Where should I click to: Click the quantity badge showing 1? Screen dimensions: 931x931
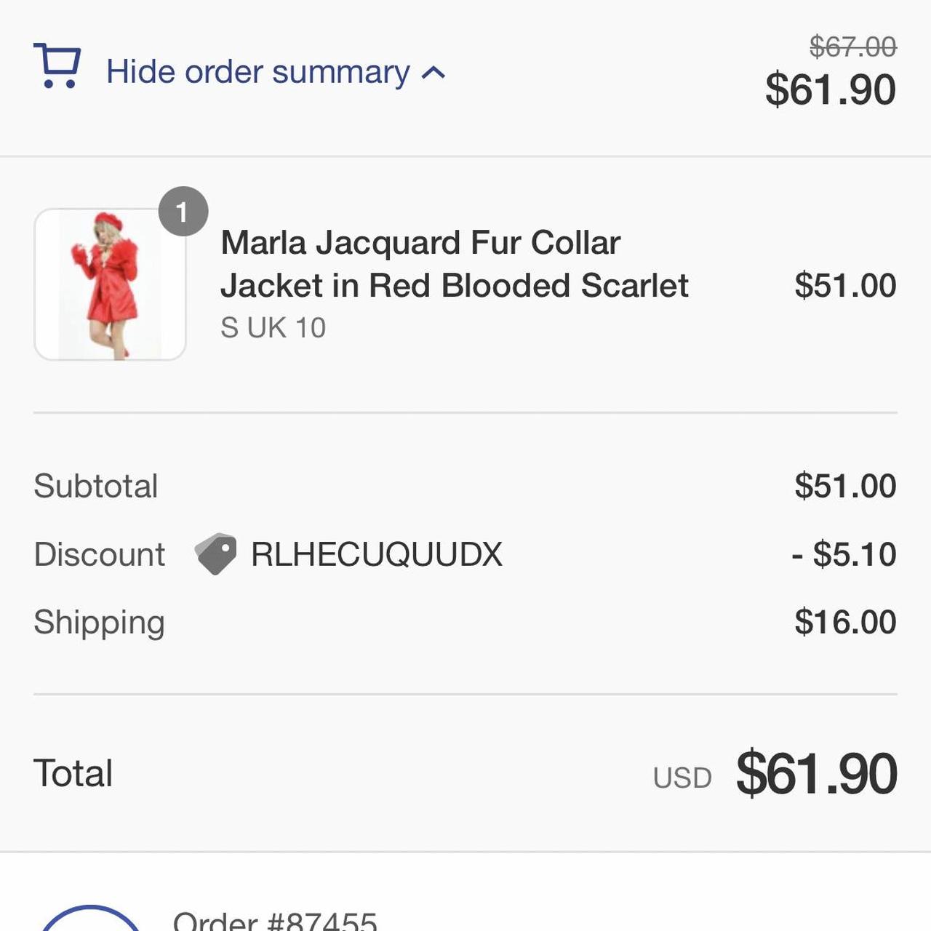(183, 212)
